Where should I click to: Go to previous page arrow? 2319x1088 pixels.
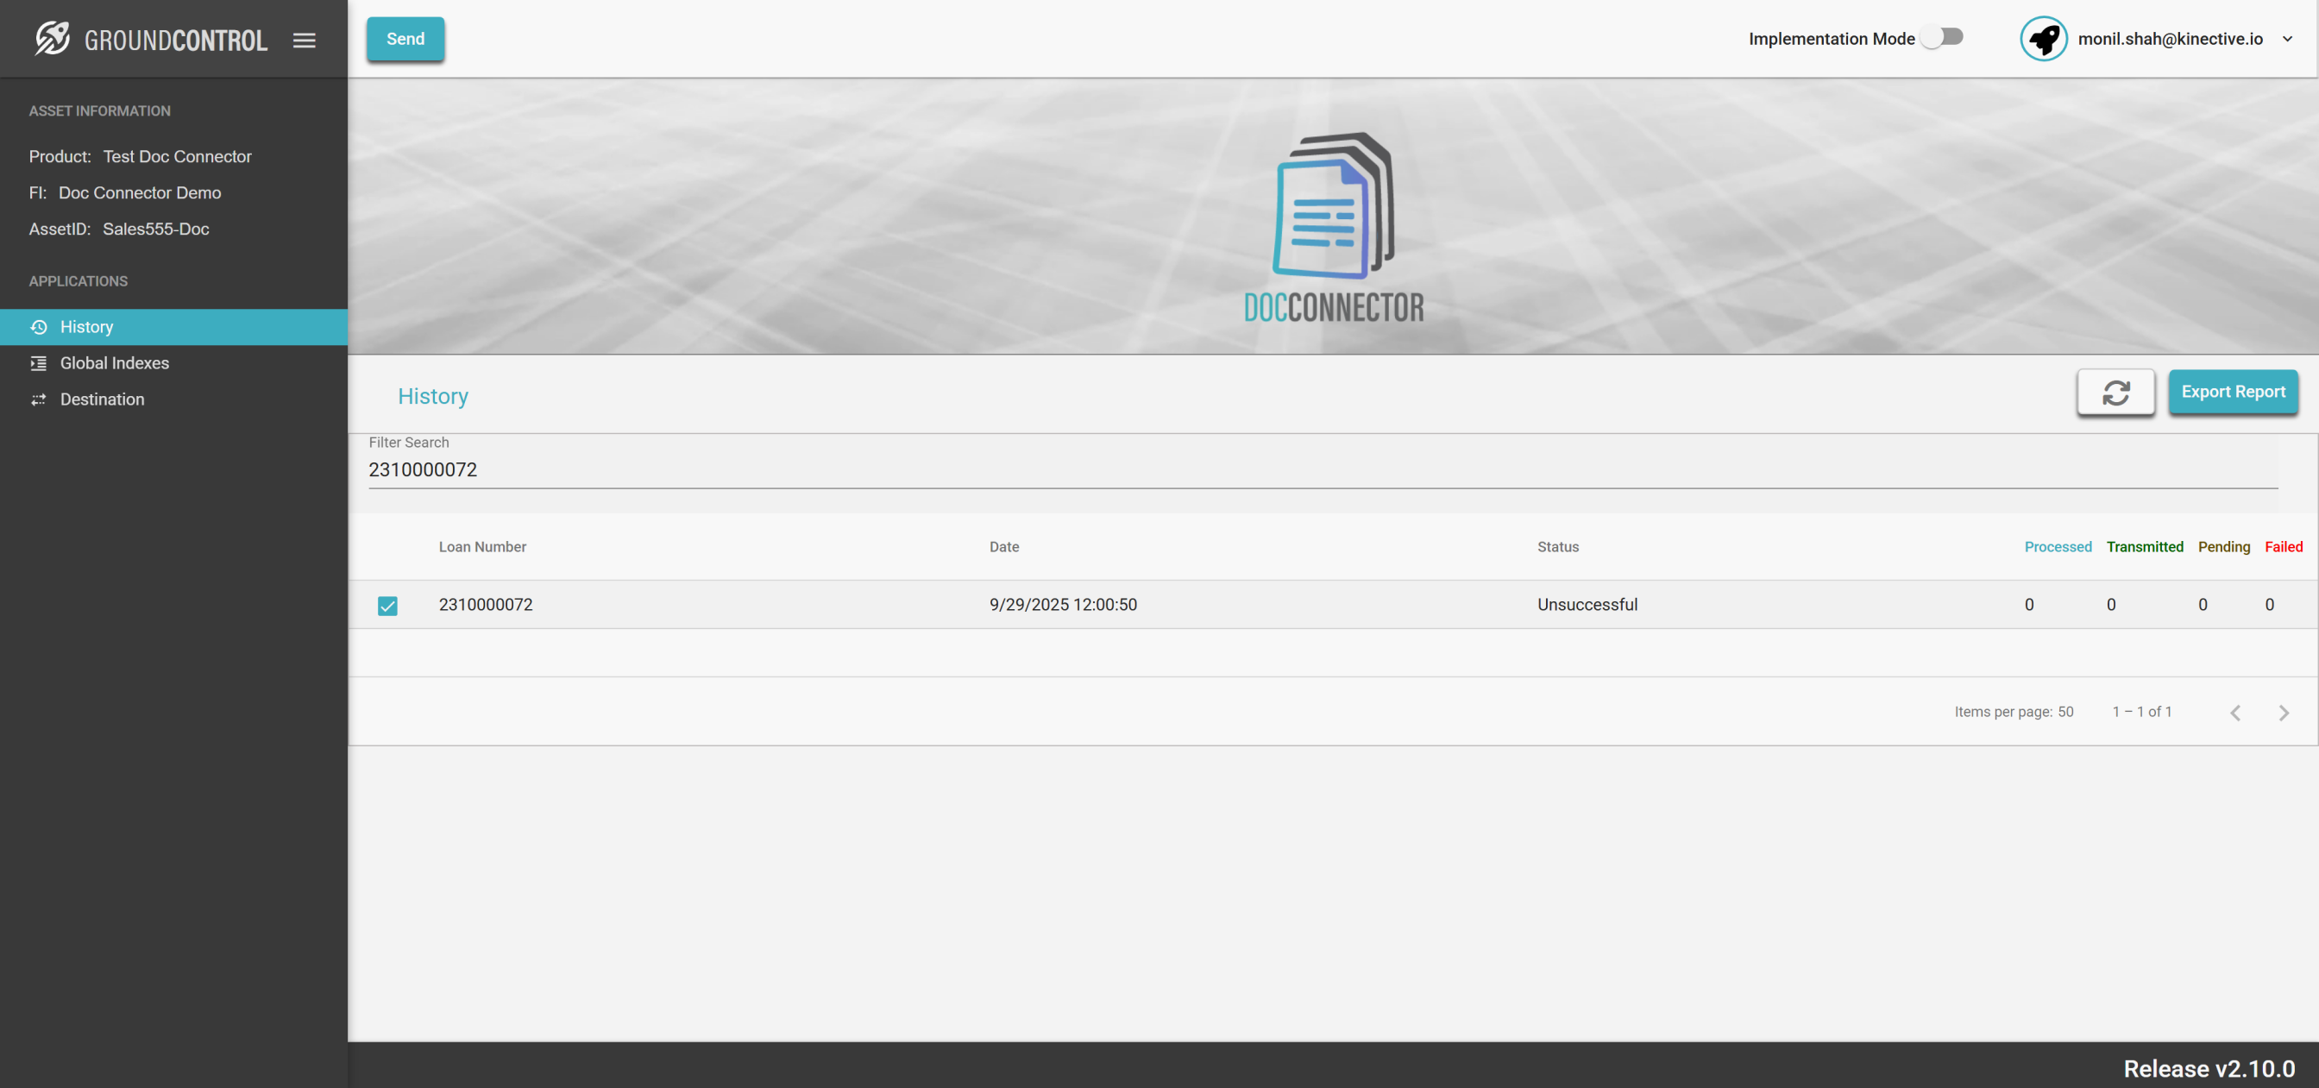tap(2235, 713)
